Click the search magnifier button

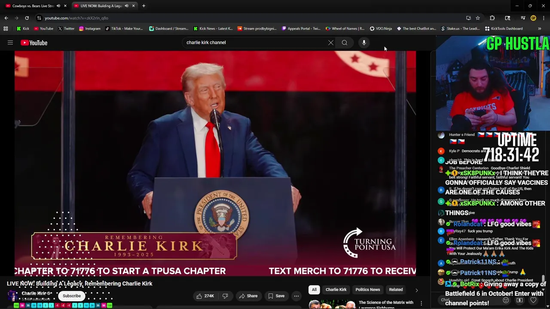tap(345, 42)
